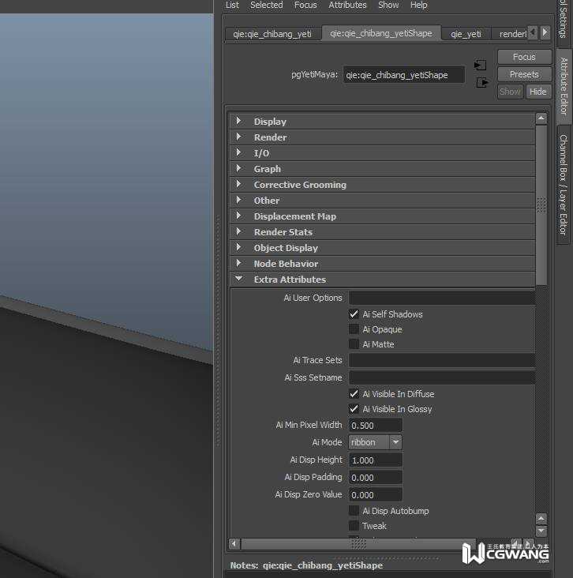Expand the I/O section

383,153
